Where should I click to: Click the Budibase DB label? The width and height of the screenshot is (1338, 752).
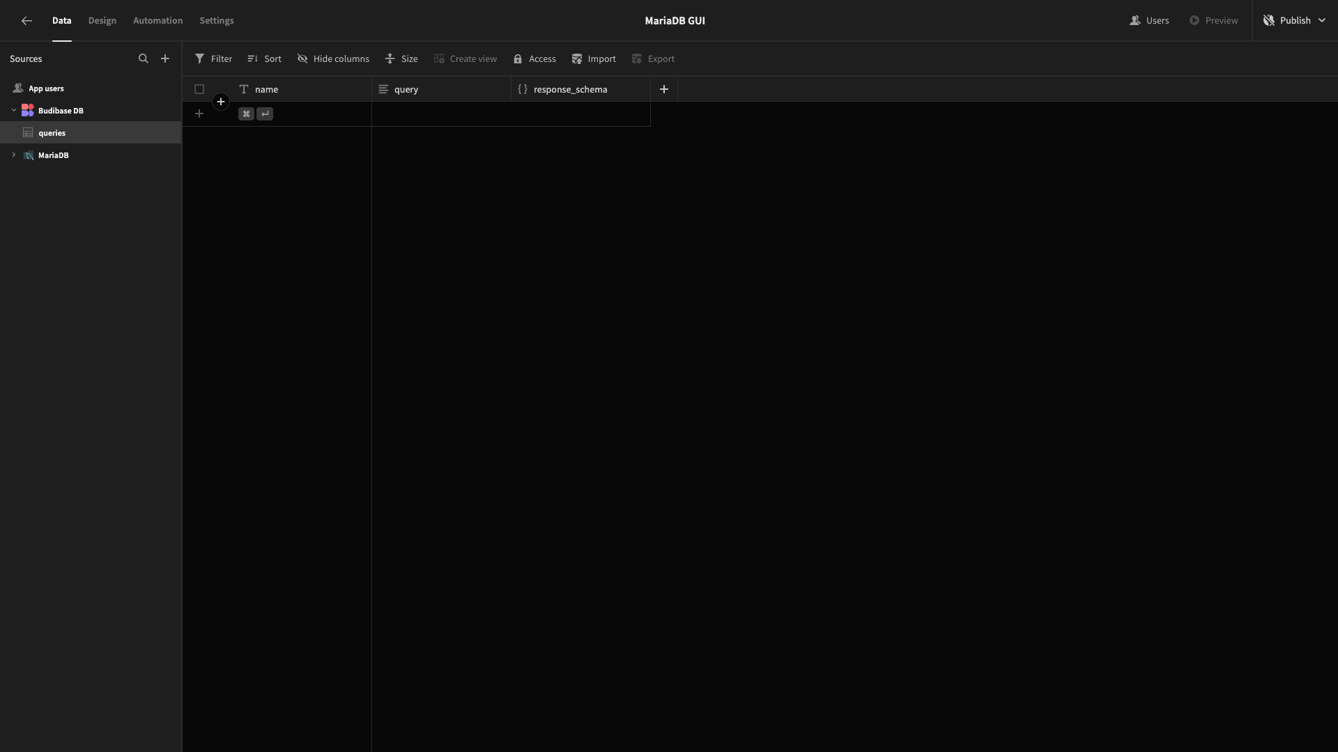coord(61,111)
